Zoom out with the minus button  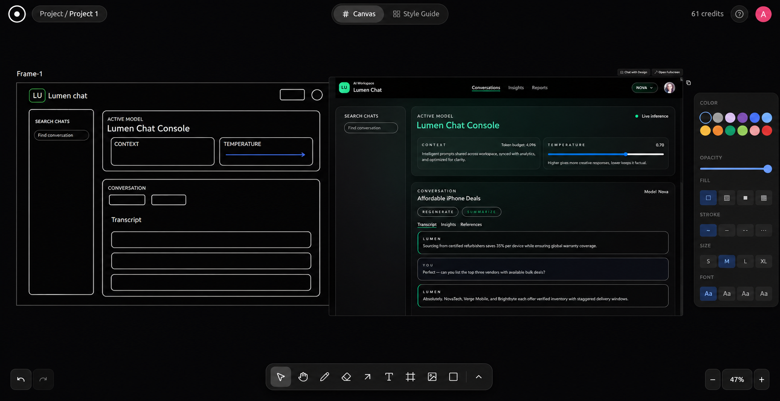713,380
